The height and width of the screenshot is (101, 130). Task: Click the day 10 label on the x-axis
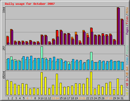pyautogui.click(x=42, y=98)
